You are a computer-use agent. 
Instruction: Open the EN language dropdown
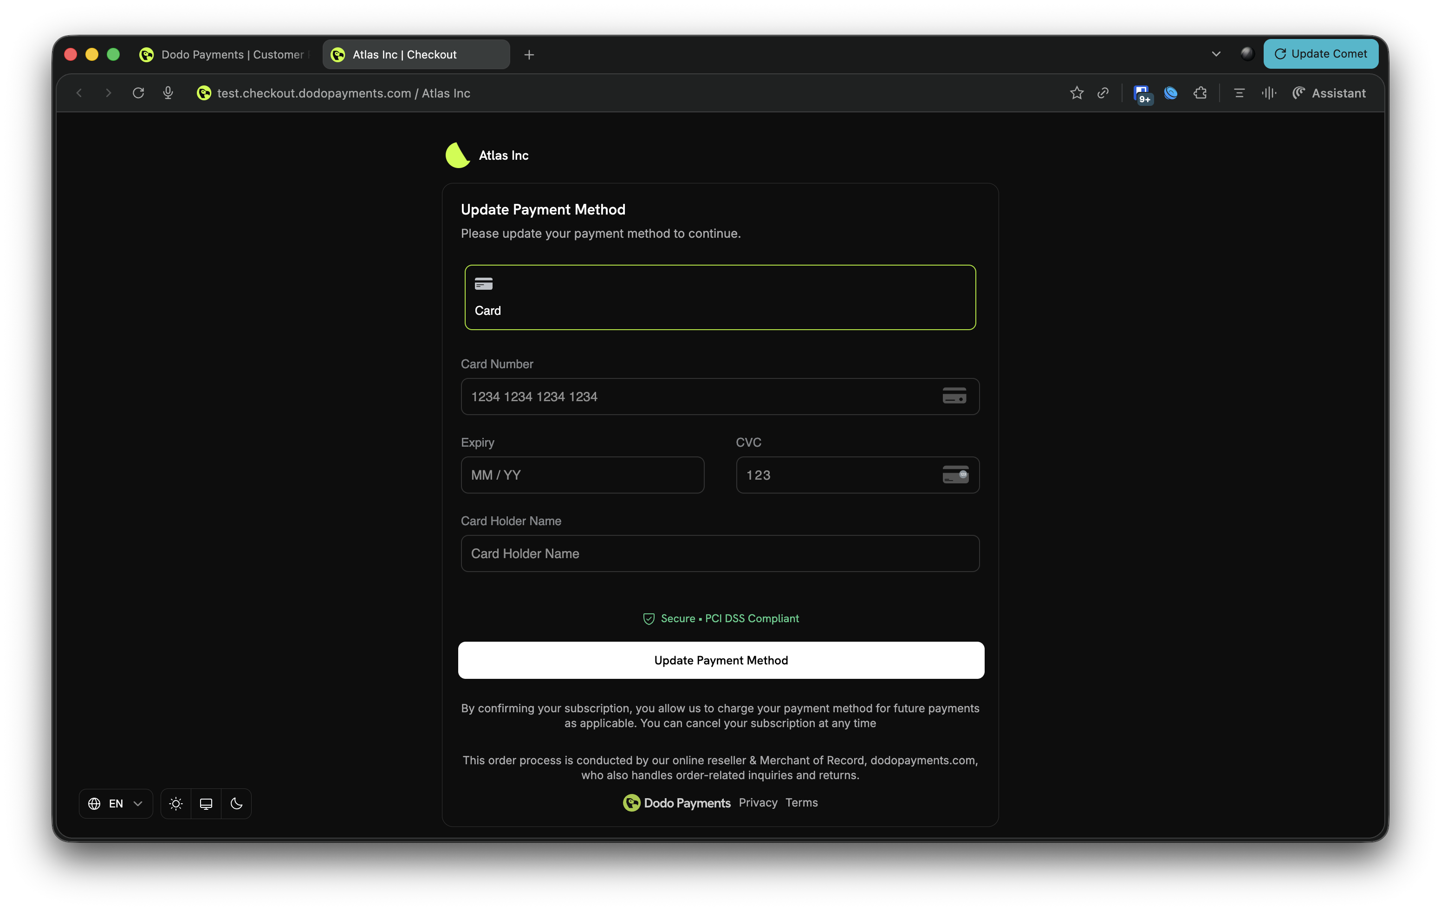(x=116, y=803)
